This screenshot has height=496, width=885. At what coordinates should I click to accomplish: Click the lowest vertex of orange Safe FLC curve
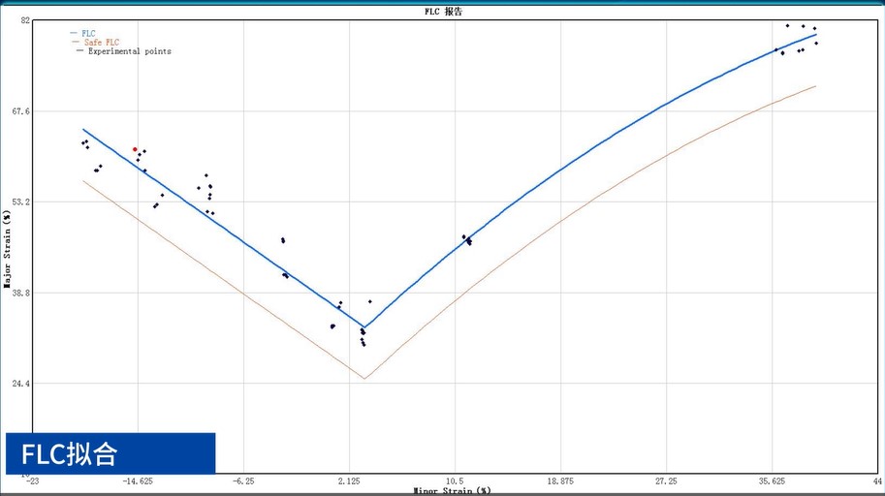pyautogui.click(x=364, y=378)
